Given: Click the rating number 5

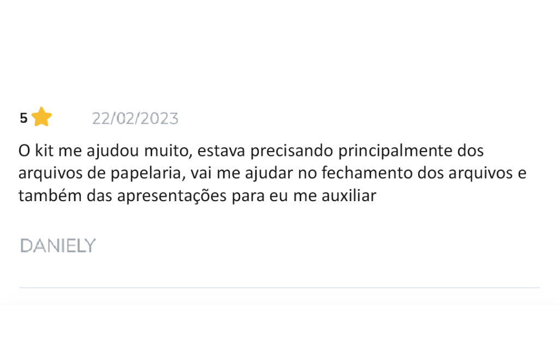Looking at the screenshot, I should (x=23, y=118).
